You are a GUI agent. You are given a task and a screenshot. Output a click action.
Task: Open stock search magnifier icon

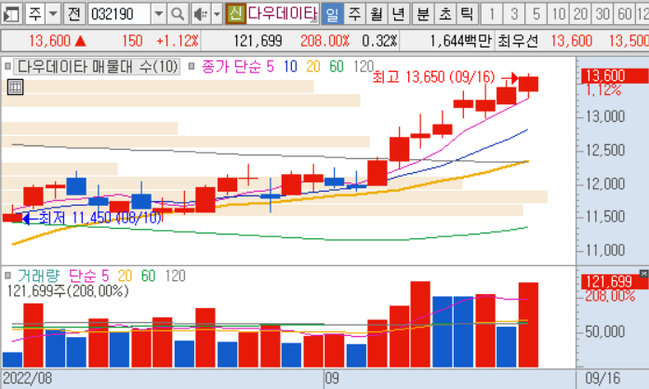(x=178, y=14)
